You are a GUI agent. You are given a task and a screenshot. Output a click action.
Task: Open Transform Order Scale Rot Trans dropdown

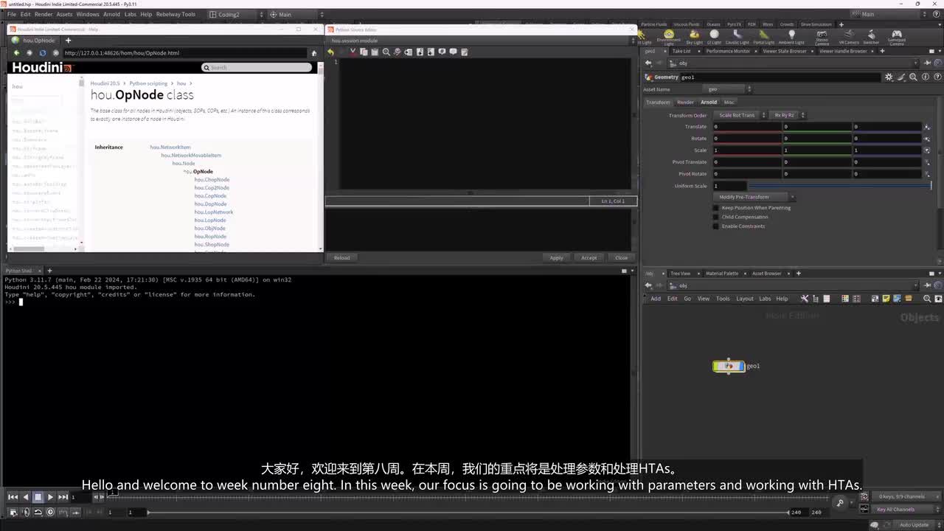pos(739,115)
